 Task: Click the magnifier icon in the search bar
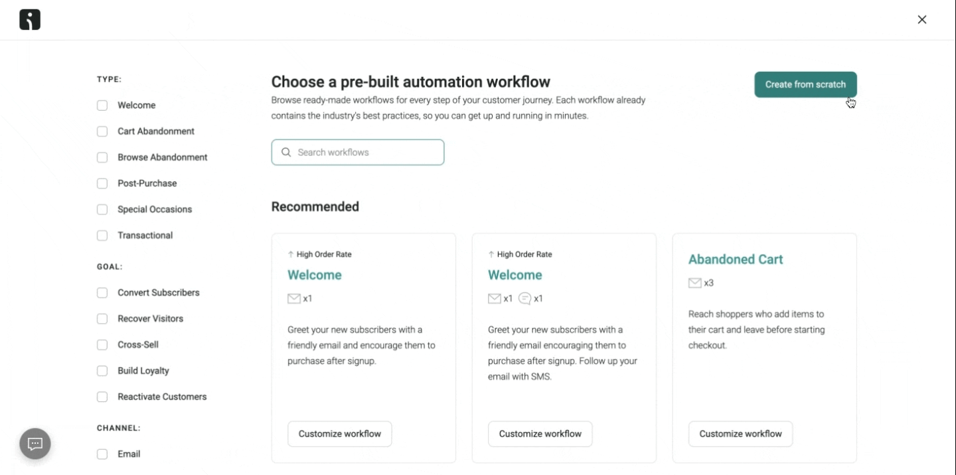tap(286, 153)
